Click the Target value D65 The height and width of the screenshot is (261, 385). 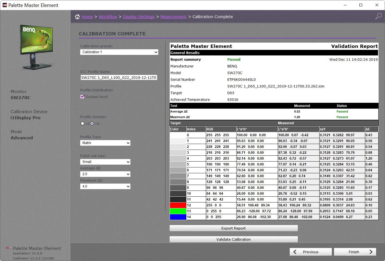point(231,93)
